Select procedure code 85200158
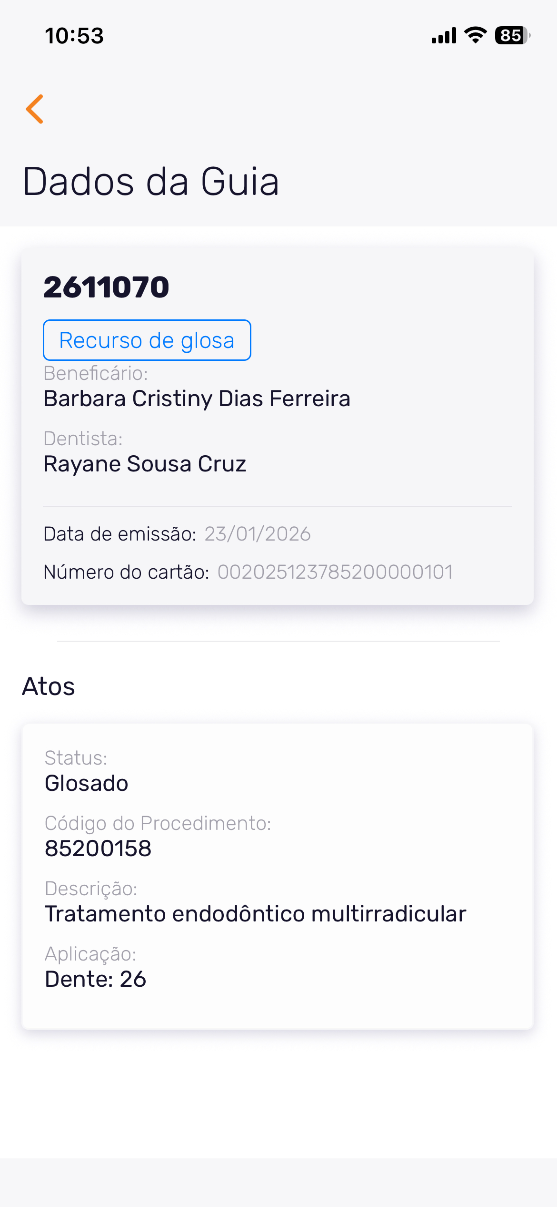This screenshot has width=557, height=1207. click(x=98, y=849)
